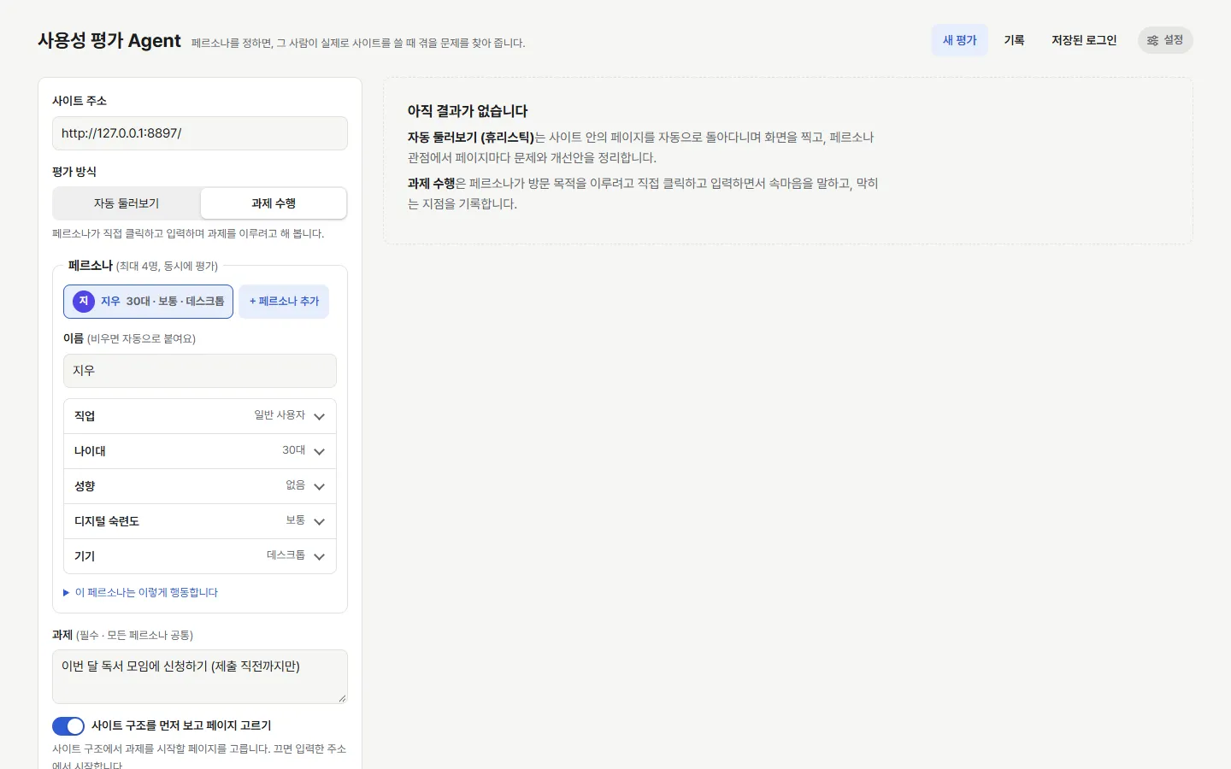Go to the 저장된 로그인 tab

[1084, 40]
